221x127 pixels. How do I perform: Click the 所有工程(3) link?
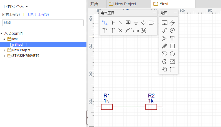pos(11,14)
